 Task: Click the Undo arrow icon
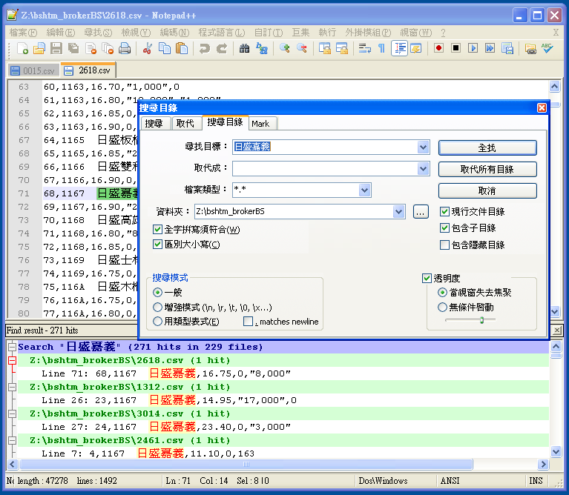click(x=205, y=49)
